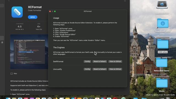Select the Relocated Items desktop folder

click(x=162, y=62)
